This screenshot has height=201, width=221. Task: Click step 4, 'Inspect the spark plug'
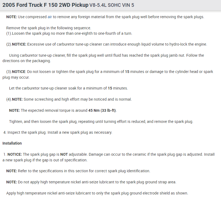pyautogui.click(x=58, y=132)
